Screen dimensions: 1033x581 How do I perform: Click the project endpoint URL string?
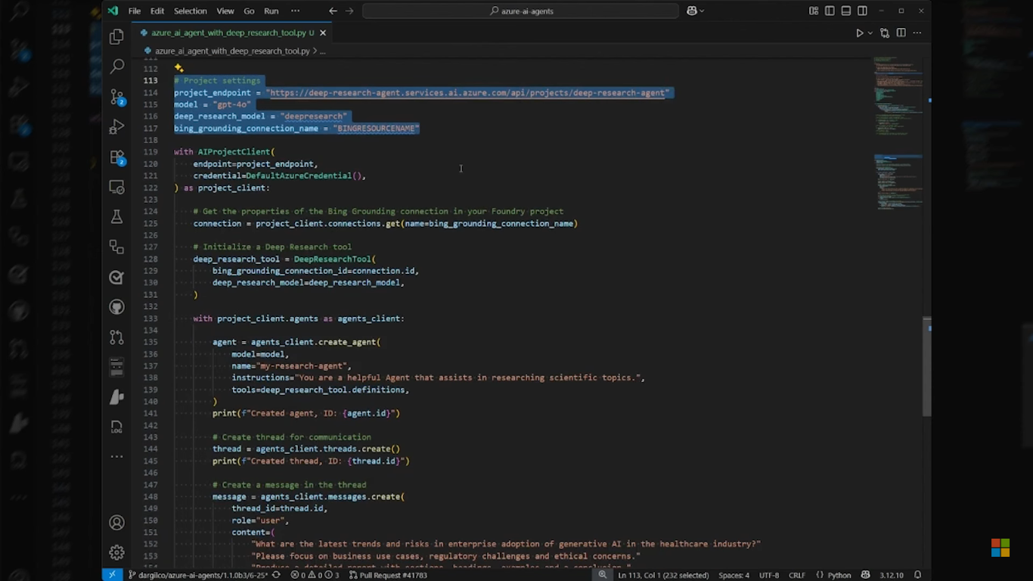469,92
